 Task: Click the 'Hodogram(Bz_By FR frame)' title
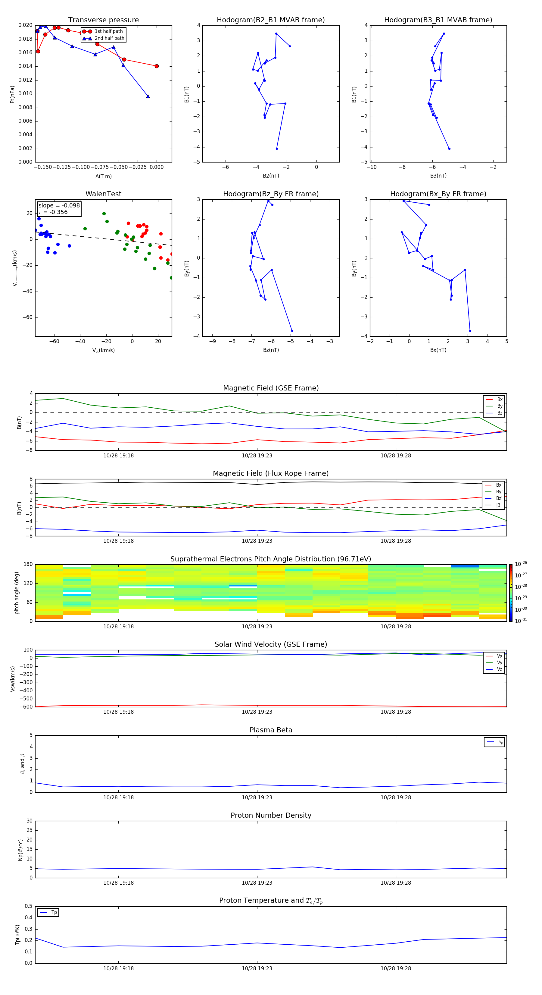click(x=271, y=194)
